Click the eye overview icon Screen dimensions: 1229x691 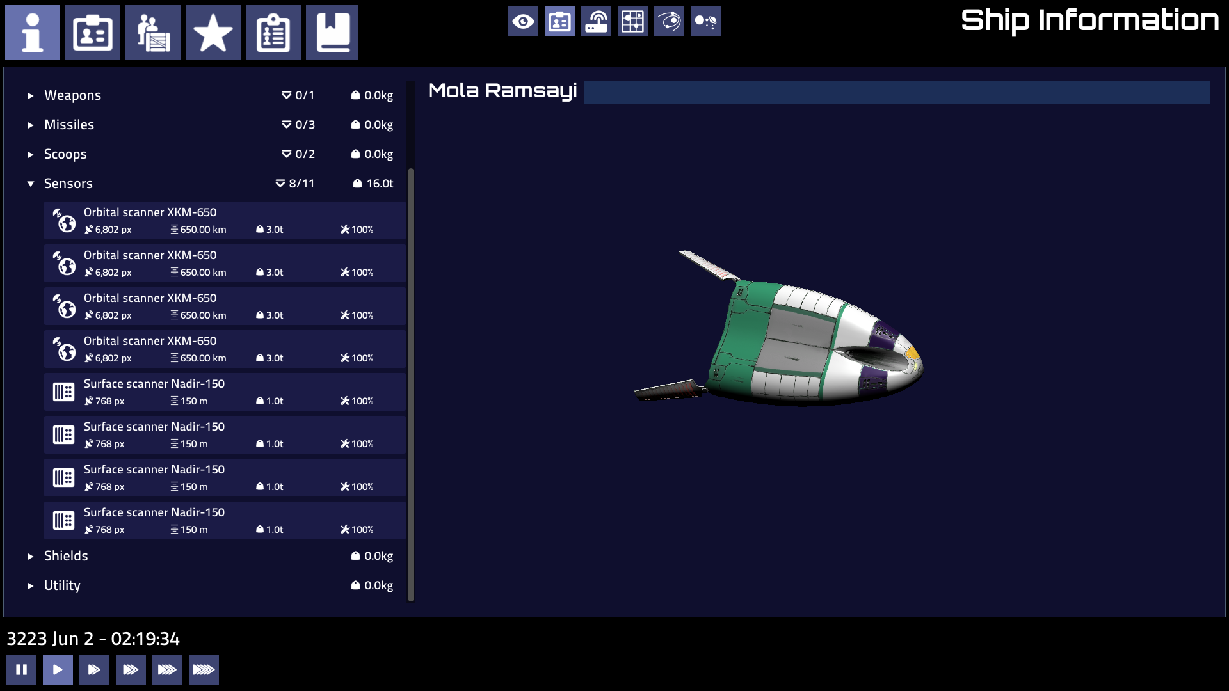click(x=523, y=21)
